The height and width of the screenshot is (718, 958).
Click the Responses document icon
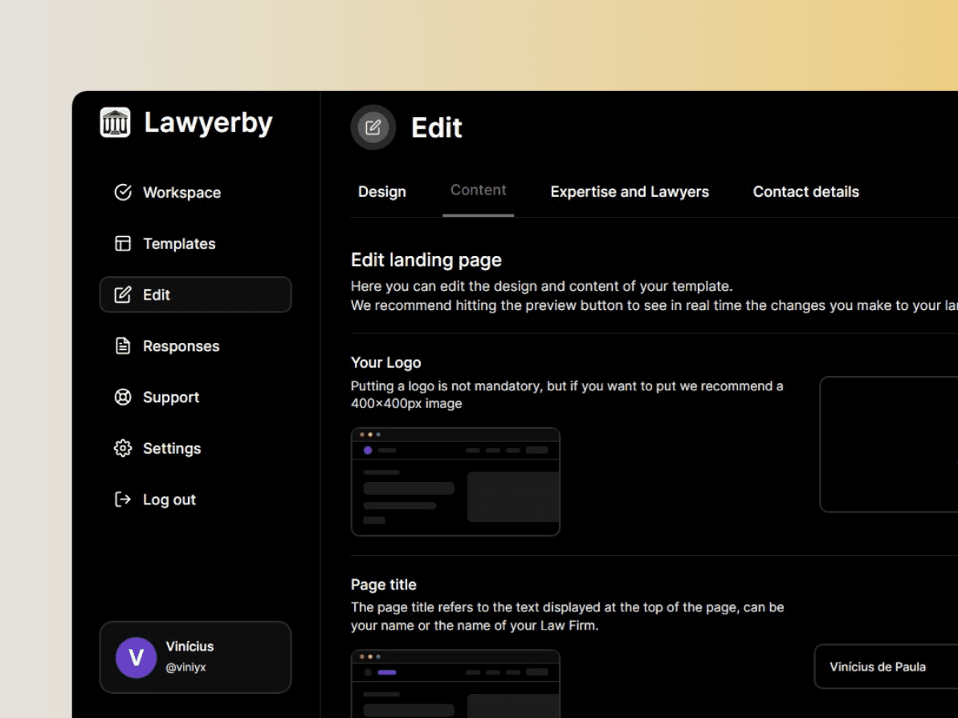[123, 346]
